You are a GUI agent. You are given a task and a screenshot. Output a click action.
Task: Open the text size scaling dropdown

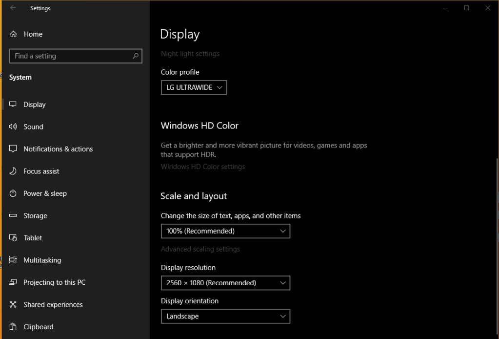225,231
